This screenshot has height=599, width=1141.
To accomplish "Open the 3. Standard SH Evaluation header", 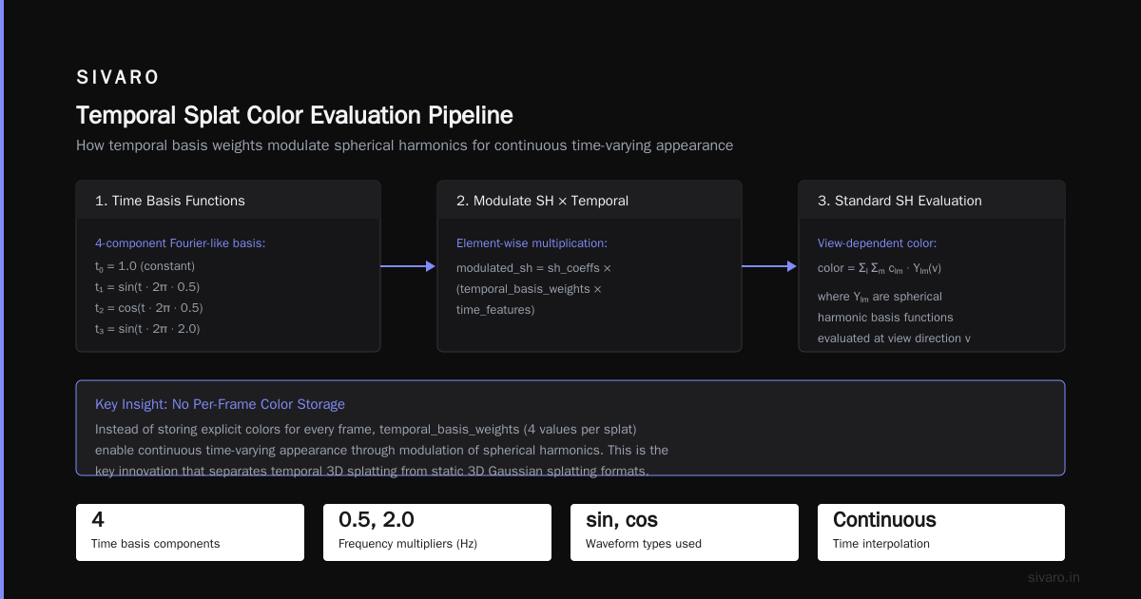I will [932, 201].
